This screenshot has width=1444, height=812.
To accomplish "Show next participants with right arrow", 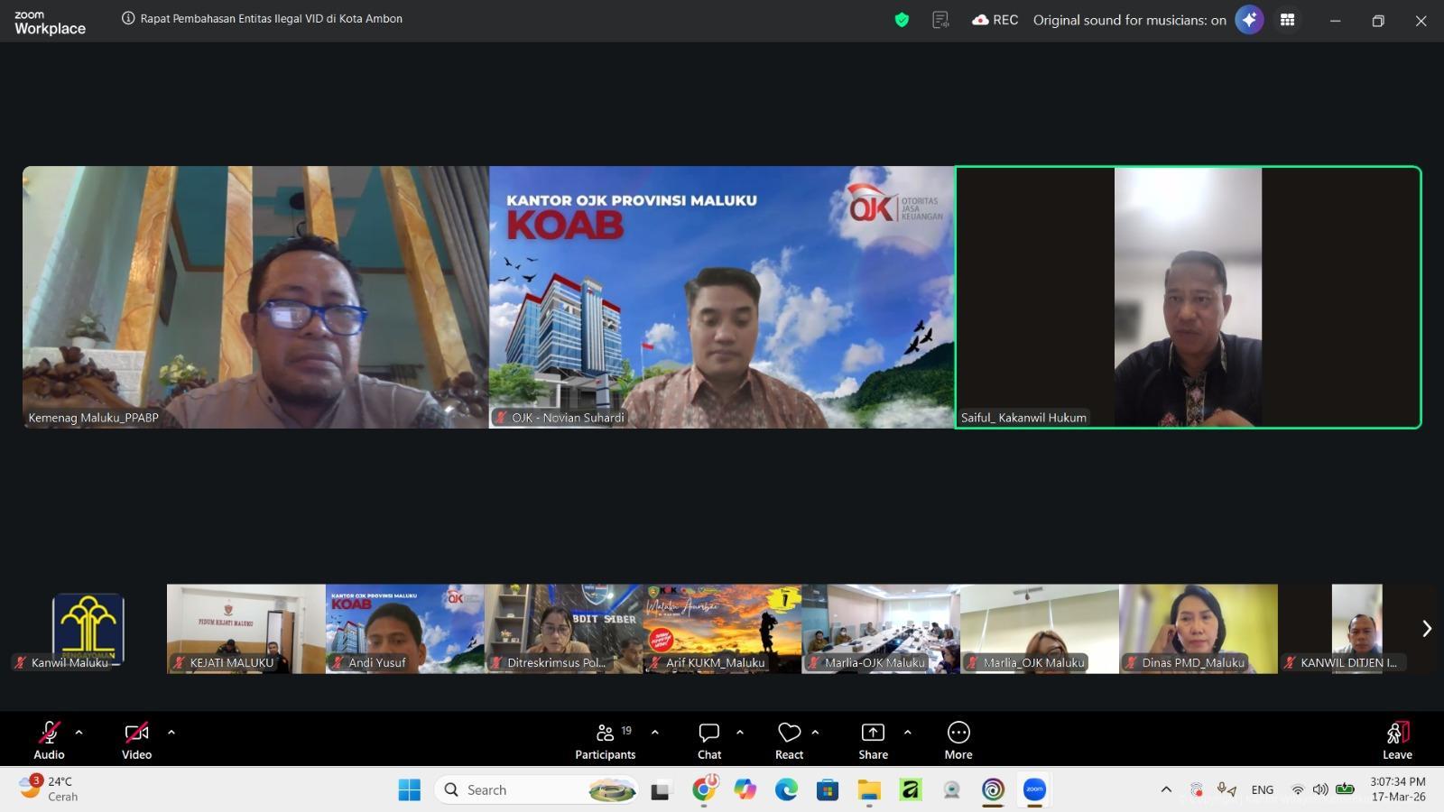I will coord(1426,629).
